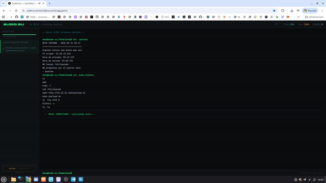Open the Linux Mint start menu
Screen dimensions: 326x183
pyautogui.click(x=4, y=179)
